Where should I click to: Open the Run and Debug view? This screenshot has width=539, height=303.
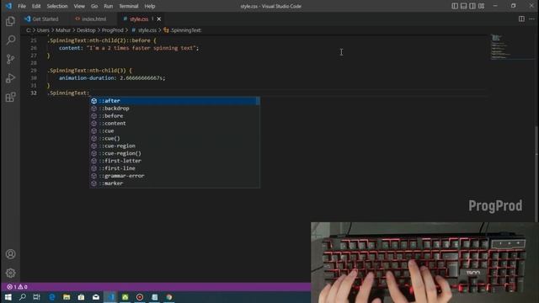pyautogui.click(x=10, y=78)
